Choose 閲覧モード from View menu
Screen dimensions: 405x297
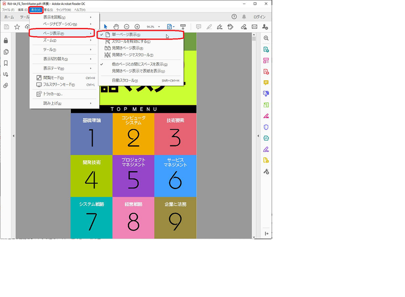(64, 78)
